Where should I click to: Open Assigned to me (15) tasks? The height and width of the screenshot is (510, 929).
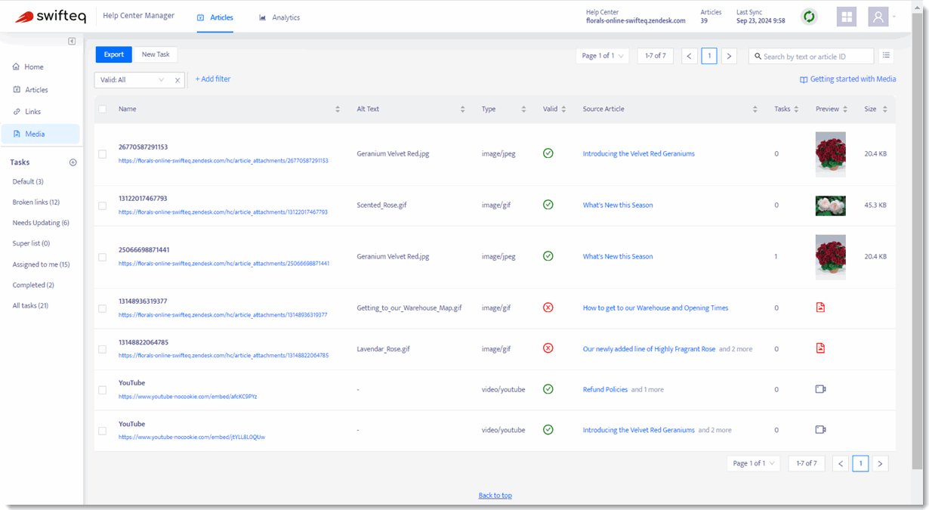point(41,264)
